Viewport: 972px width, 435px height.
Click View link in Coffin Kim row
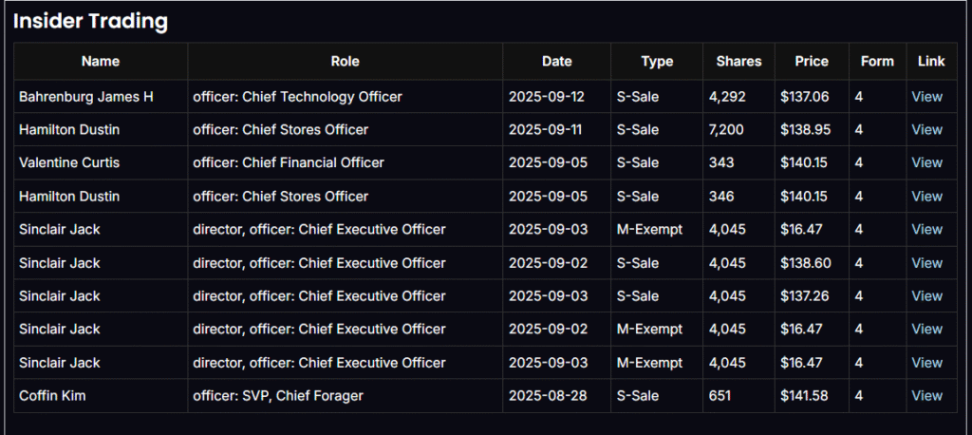[926, 395]
